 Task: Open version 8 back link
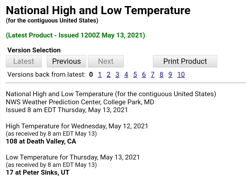161,75
